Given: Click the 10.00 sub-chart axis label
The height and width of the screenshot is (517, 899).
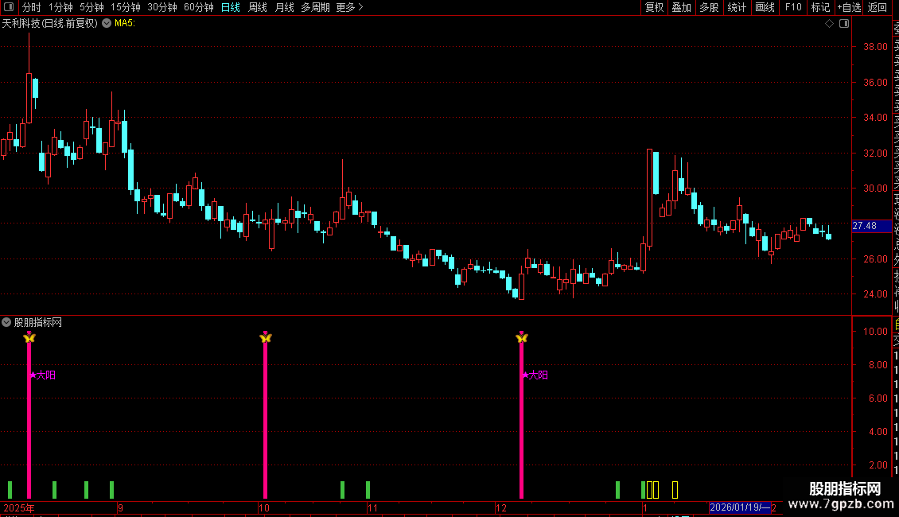Looking at the screenshot, I should 875,332.
